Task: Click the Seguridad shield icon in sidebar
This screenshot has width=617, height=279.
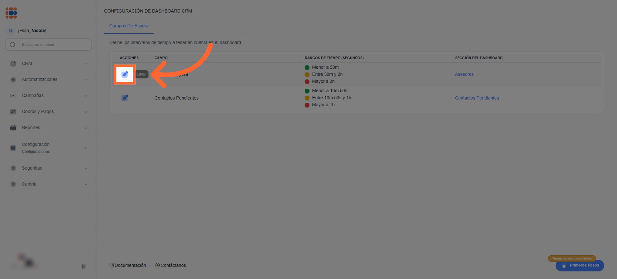Action: coord(13,168)
